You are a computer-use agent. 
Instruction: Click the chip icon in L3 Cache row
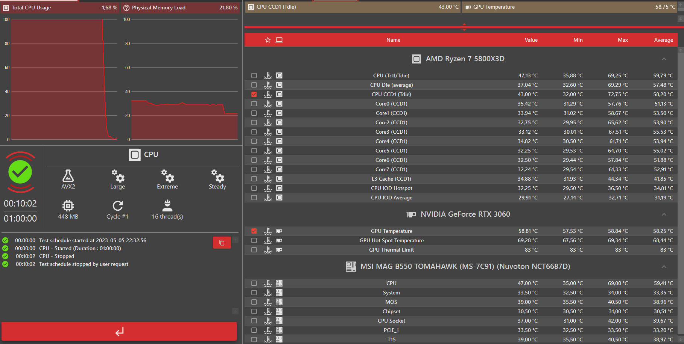pyautogui.click(x=279, y=179)
